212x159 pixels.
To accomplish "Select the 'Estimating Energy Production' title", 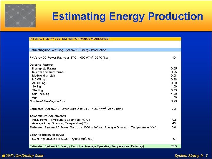I will [127, 16].
